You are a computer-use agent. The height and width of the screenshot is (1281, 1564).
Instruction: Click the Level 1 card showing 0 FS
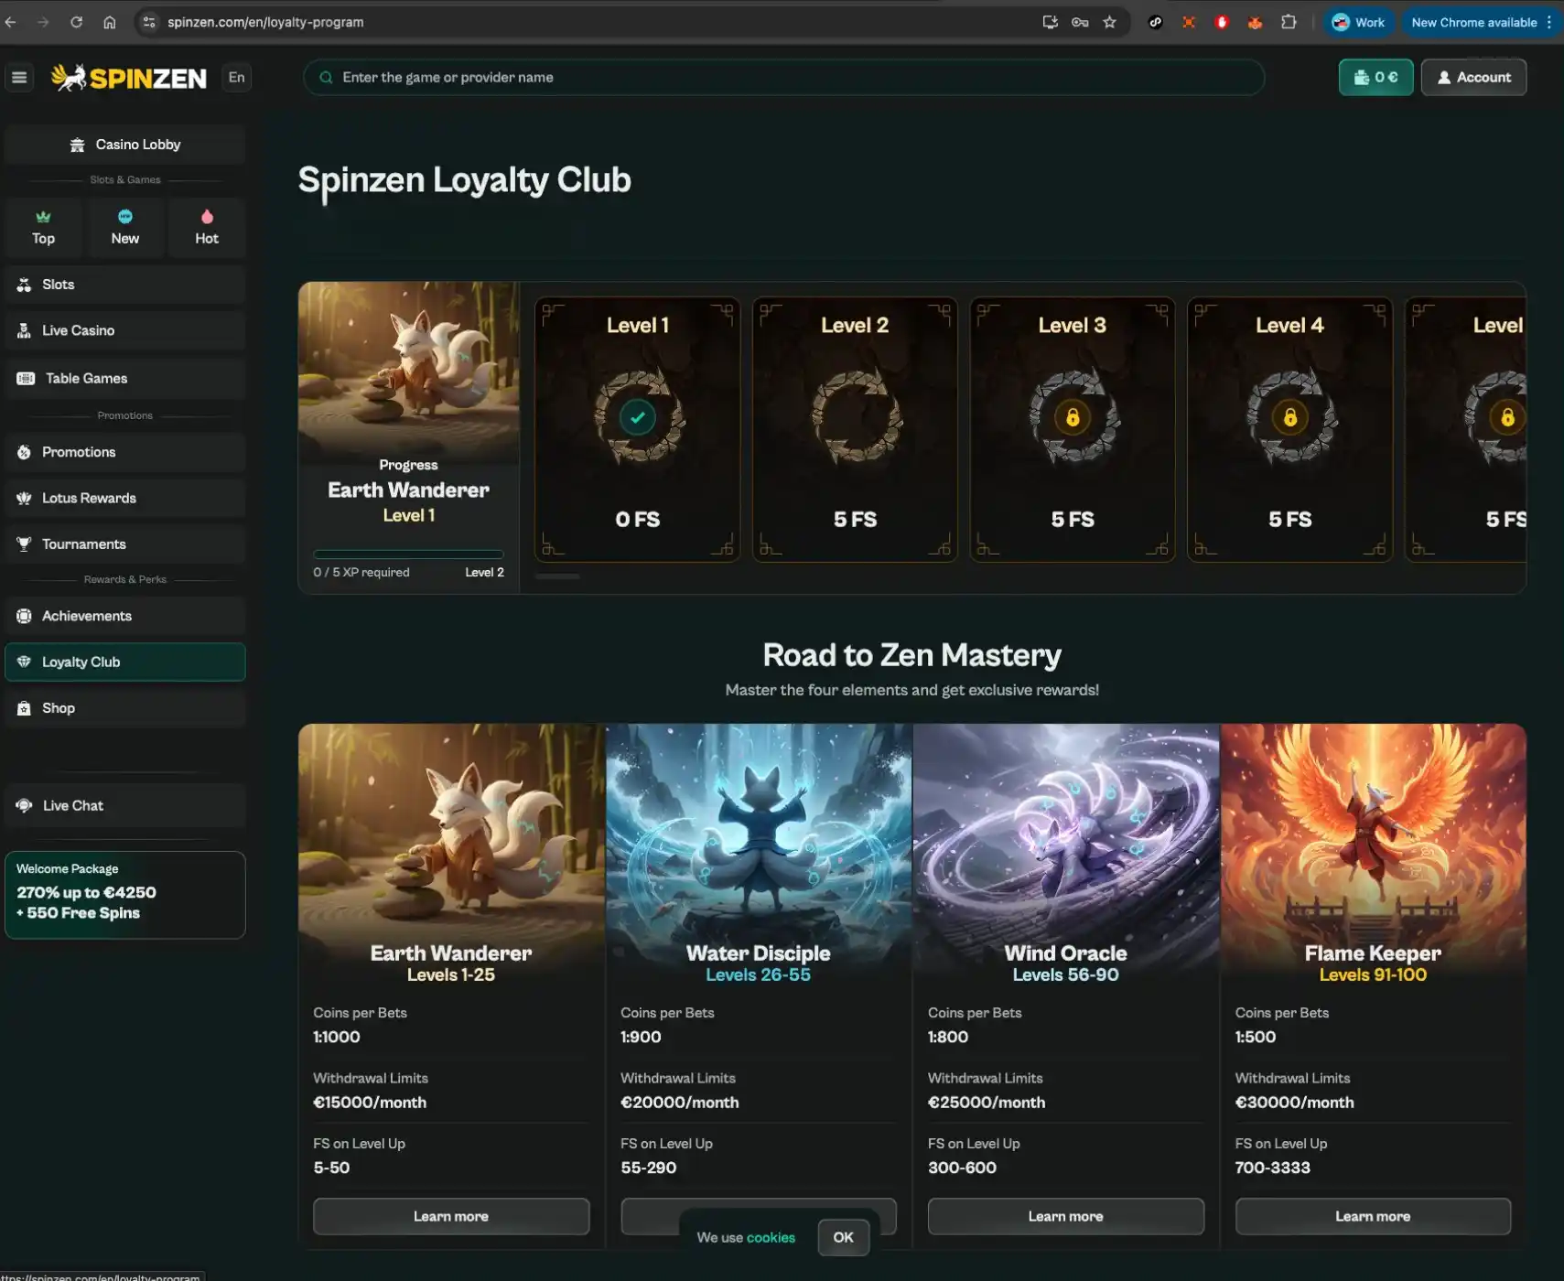[638, 429]
